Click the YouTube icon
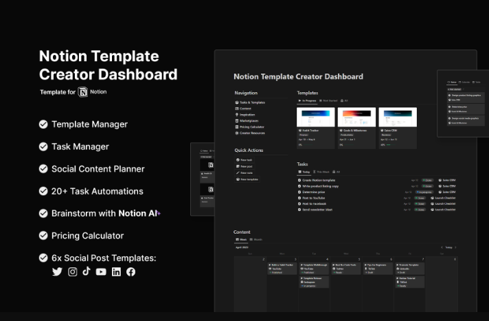The height and width of the screenshot is (321, 489). (101, 272)
